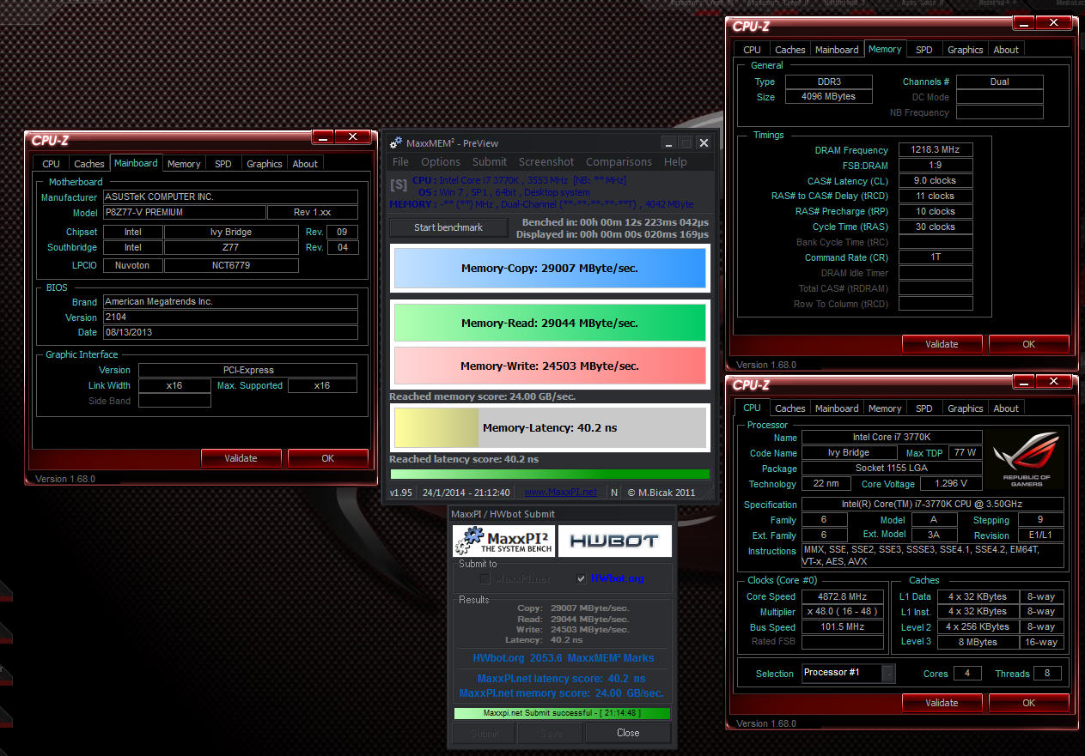
Task: Click the red Memory-Write result bar
Action: 550,366
